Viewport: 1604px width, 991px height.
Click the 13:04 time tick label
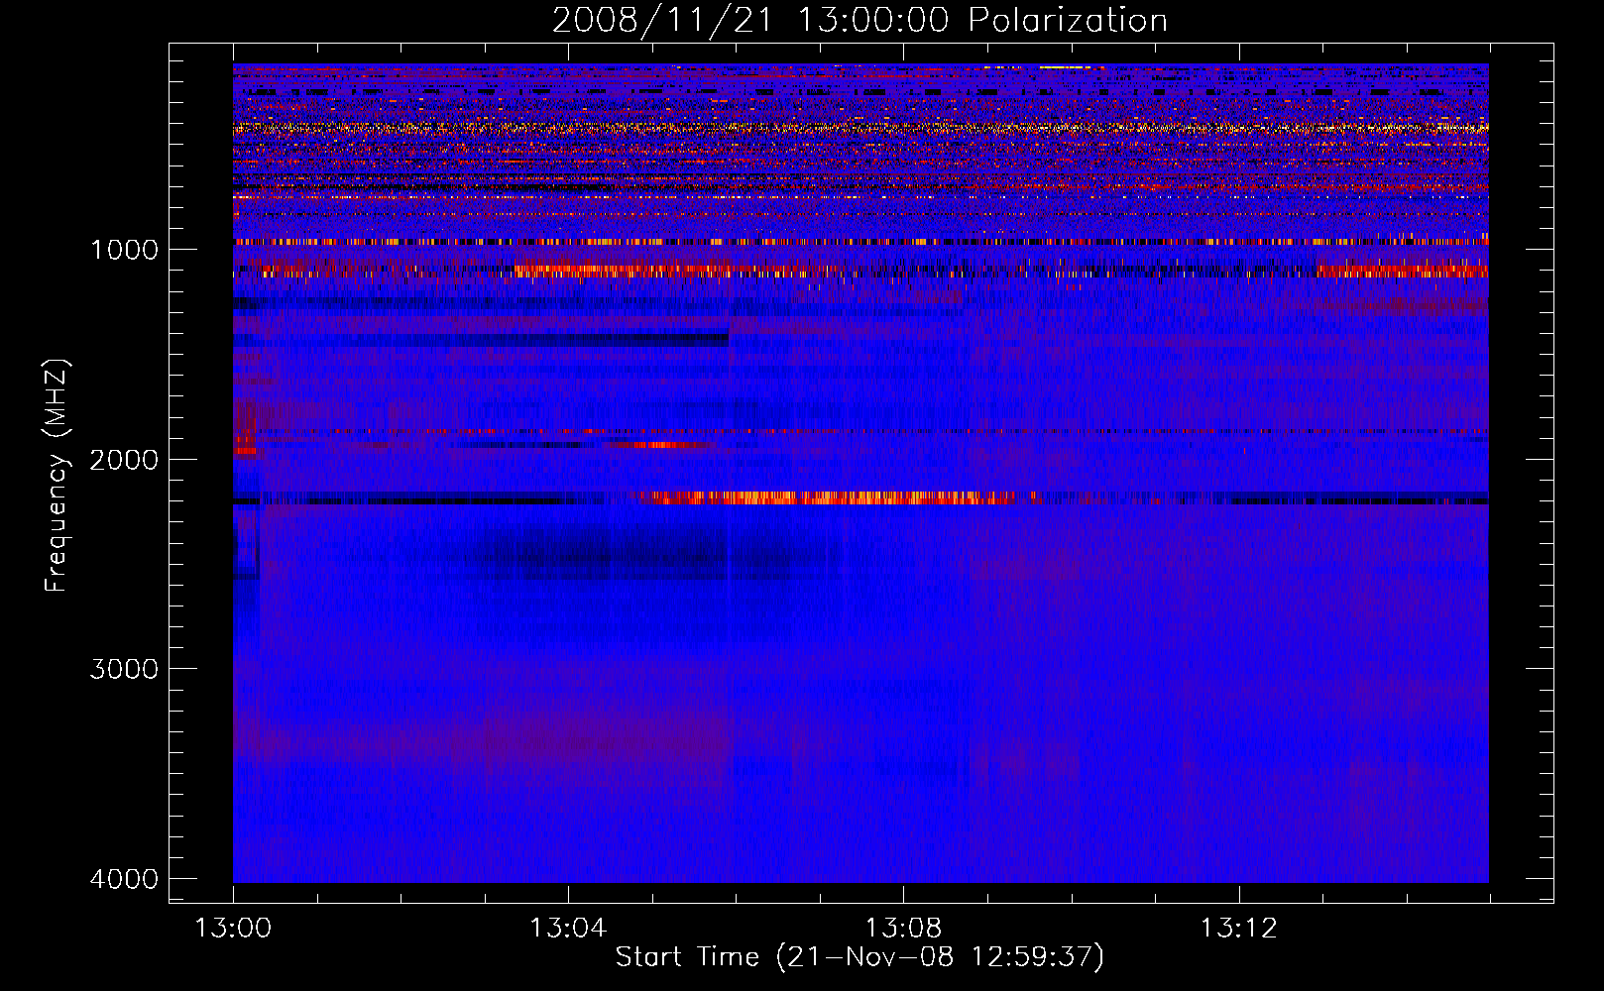[568, 929]
